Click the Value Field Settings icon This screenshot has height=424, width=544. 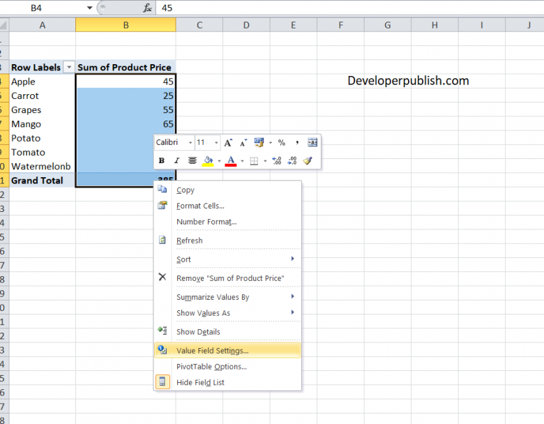pyautogui.click(x=163, y=350)
